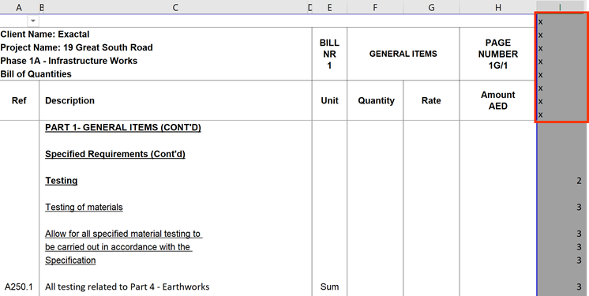Click the A250.1 reference cell
The width and height of the screenshot is (589, 296).
[x=19, y=287]
